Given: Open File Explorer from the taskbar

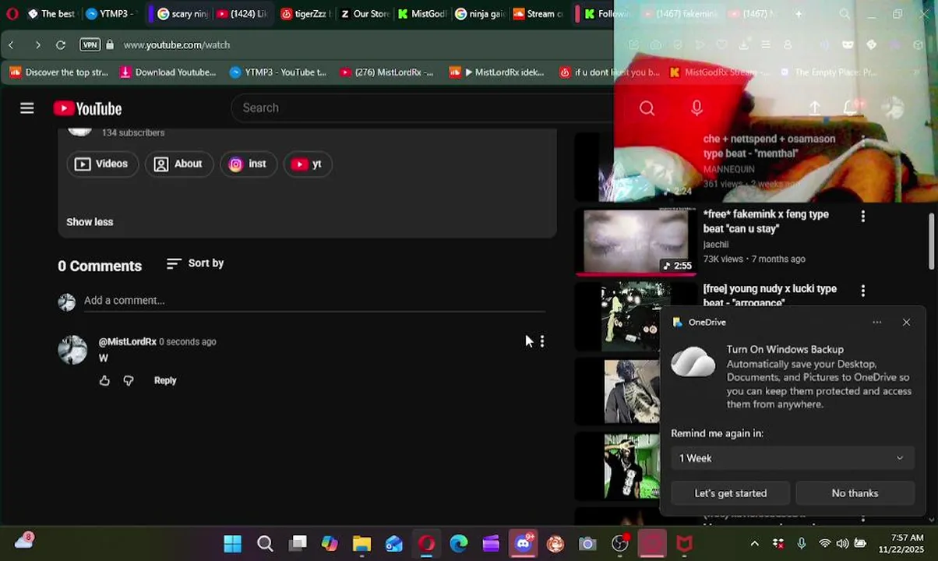Looking at the screenshot, I should point(361,543).
